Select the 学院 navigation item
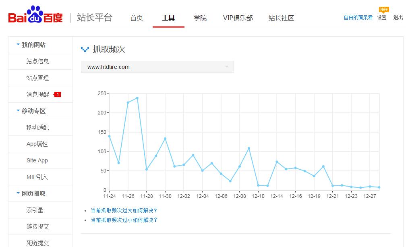 [200, 18]
